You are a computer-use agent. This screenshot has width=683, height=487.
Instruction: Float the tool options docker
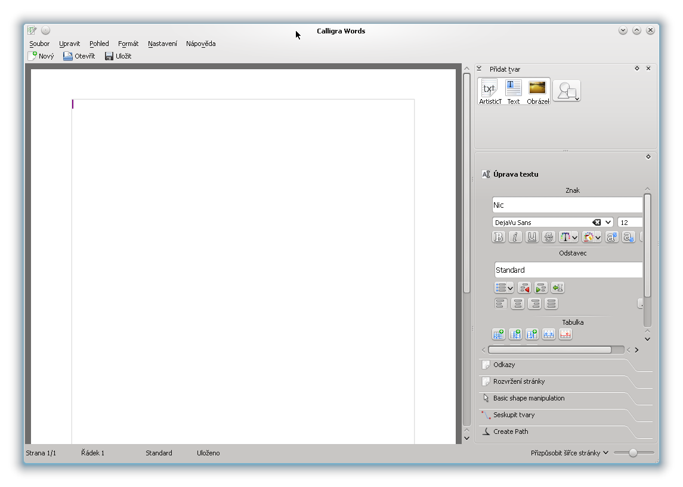[648, 157]
